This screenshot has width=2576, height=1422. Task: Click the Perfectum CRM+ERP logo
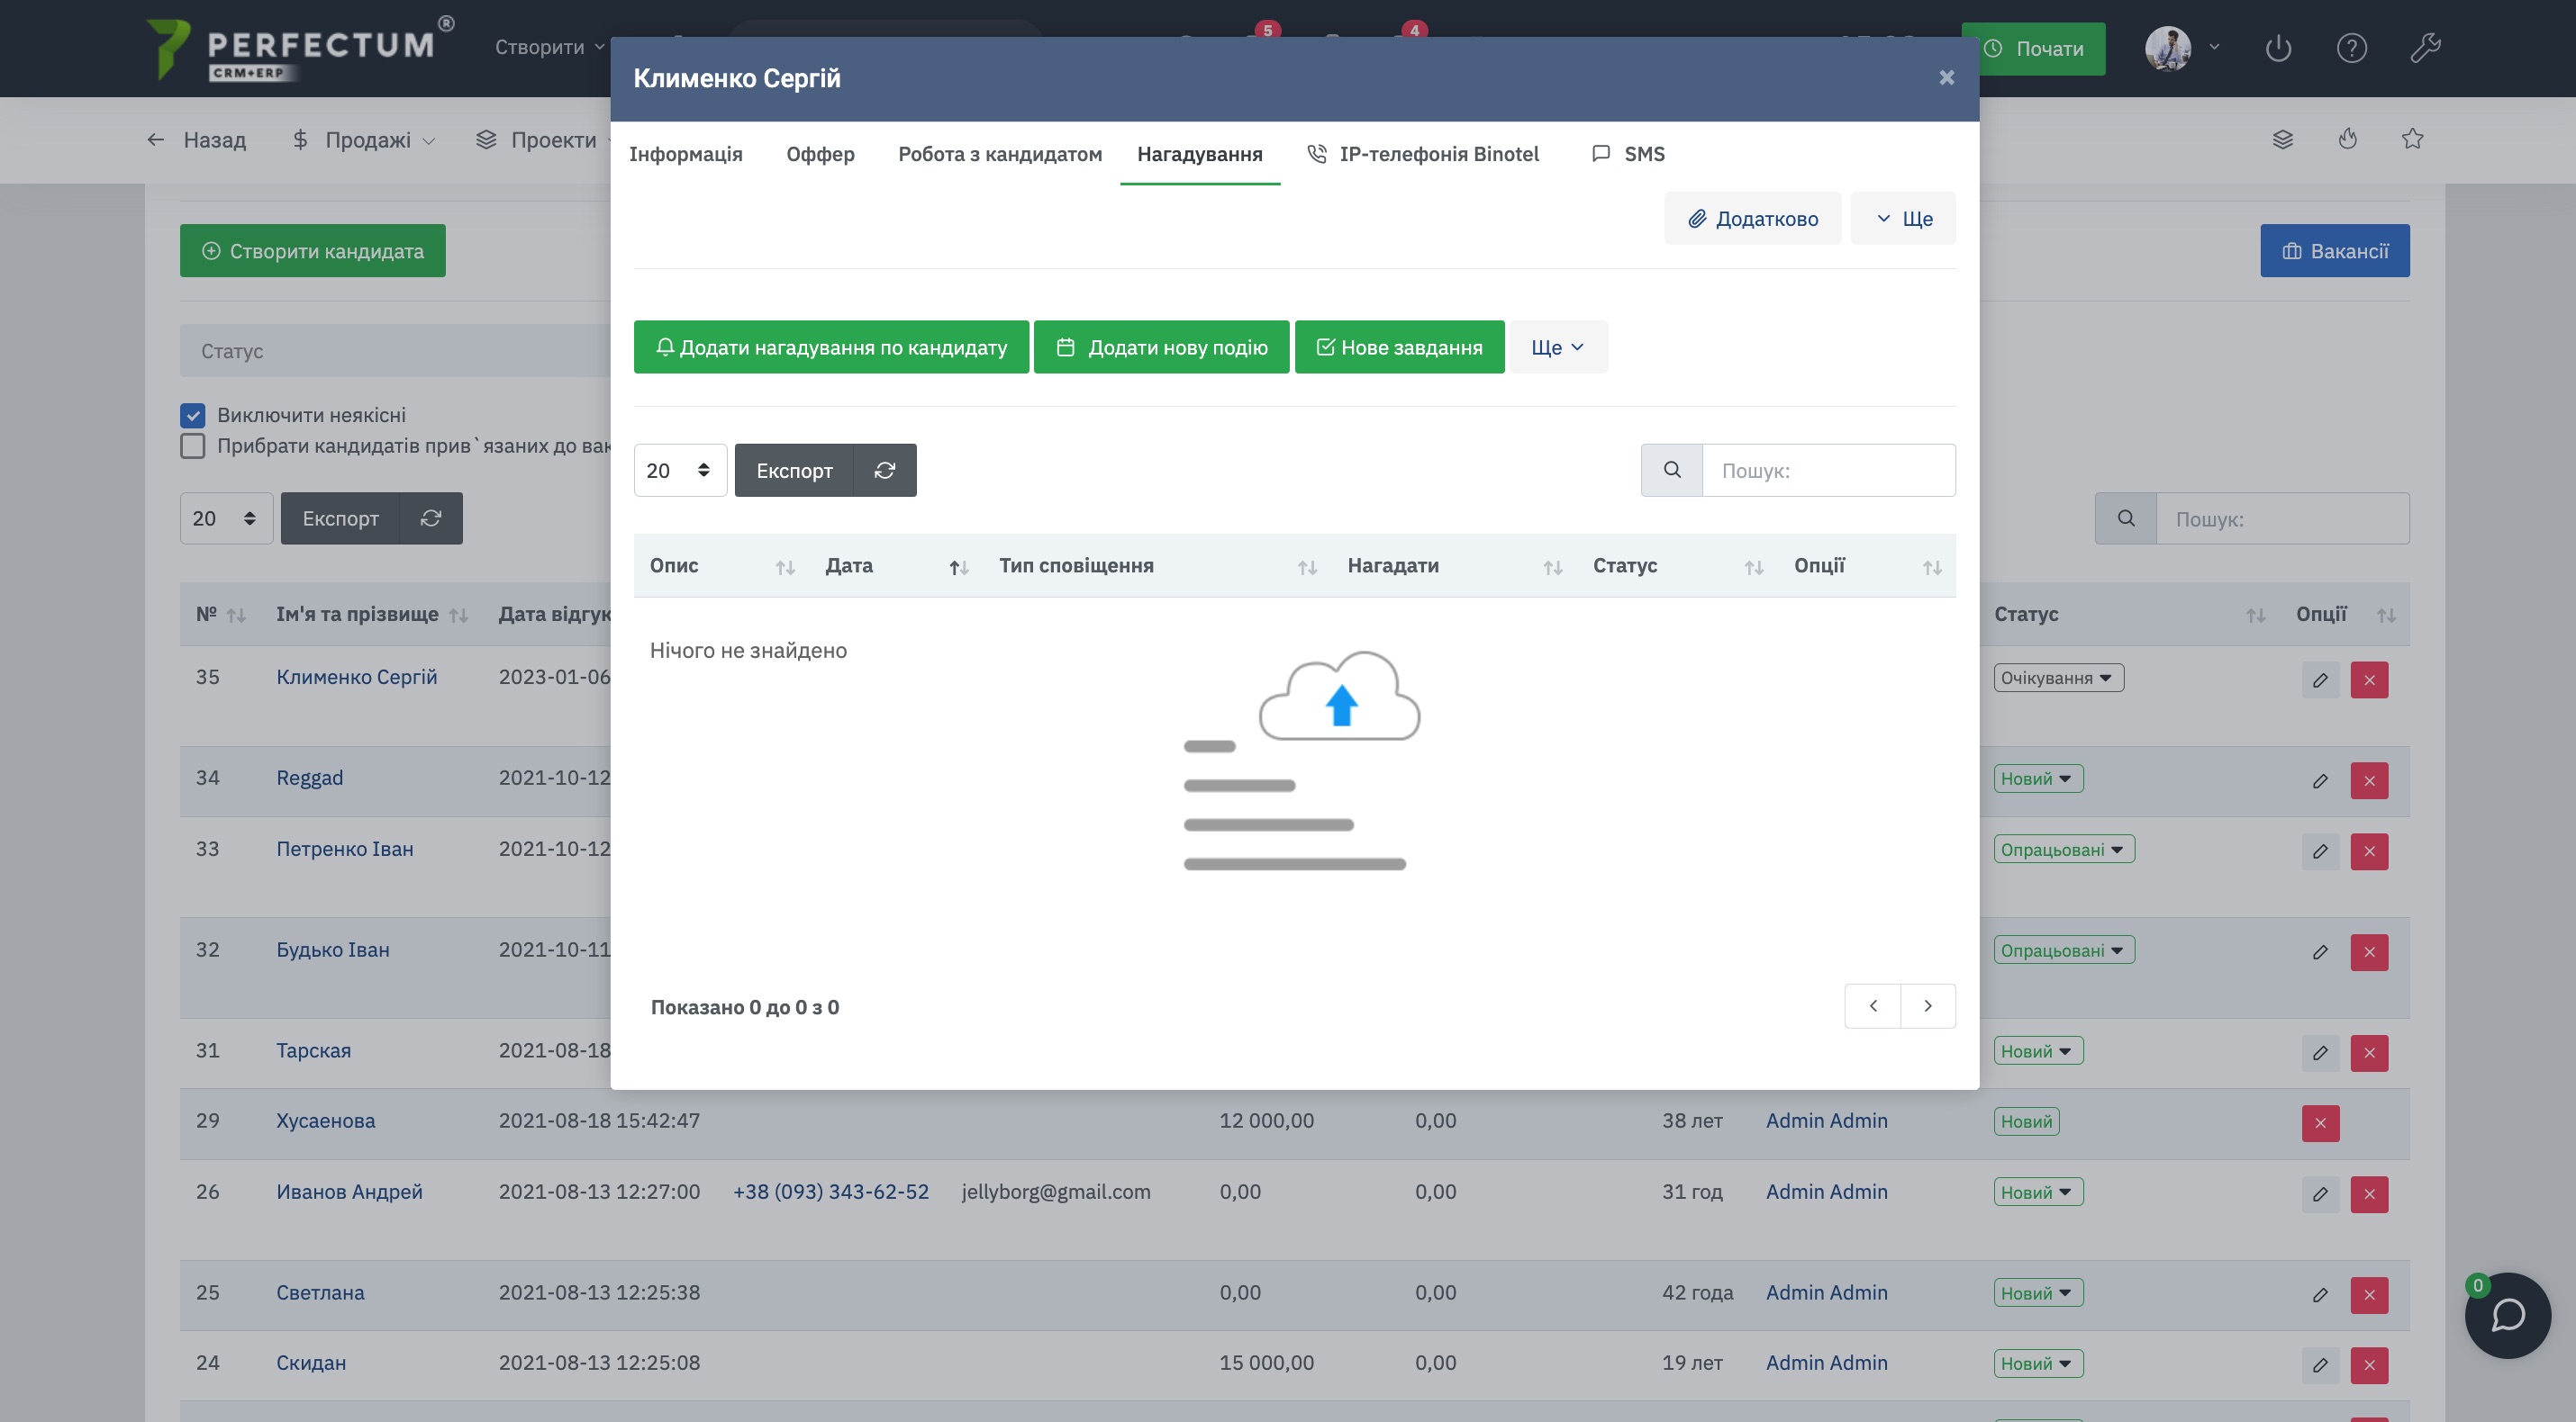[x=300, y=48]
